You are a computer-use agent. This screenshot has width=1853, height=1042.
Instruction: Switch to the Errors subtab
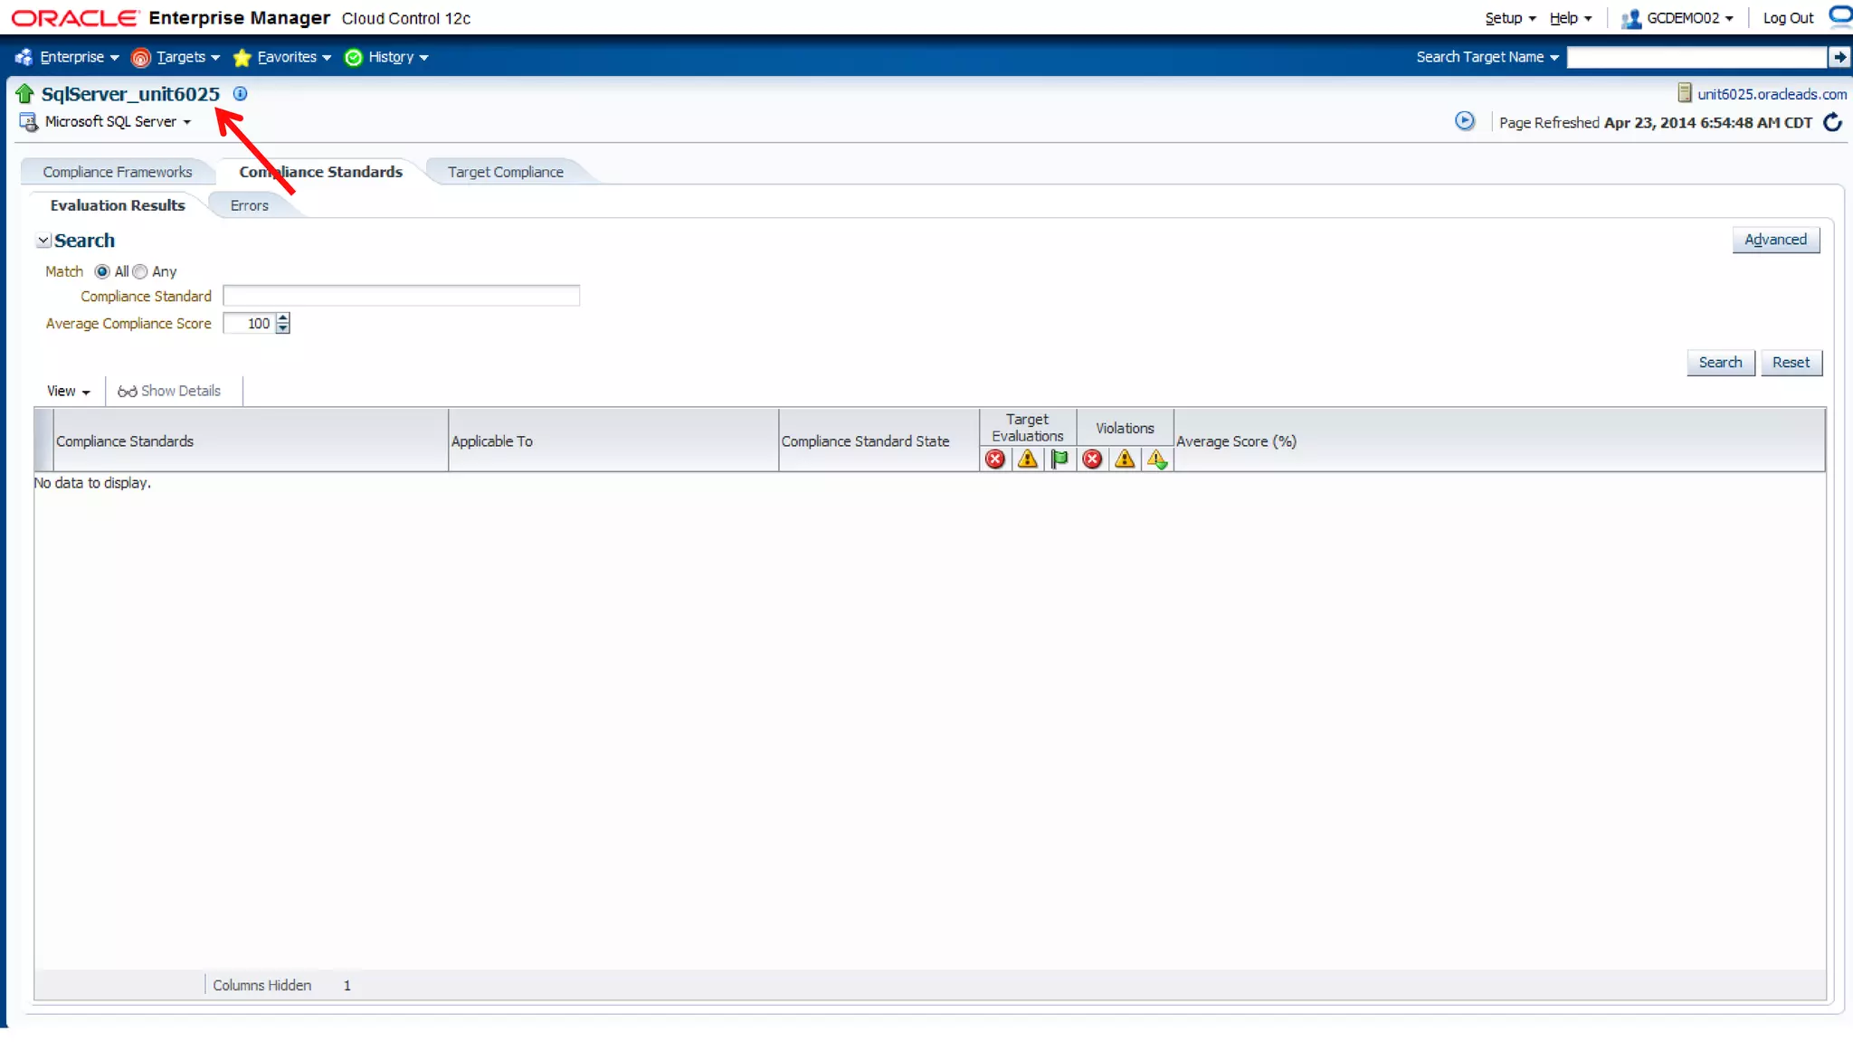(x=249, y=205)
